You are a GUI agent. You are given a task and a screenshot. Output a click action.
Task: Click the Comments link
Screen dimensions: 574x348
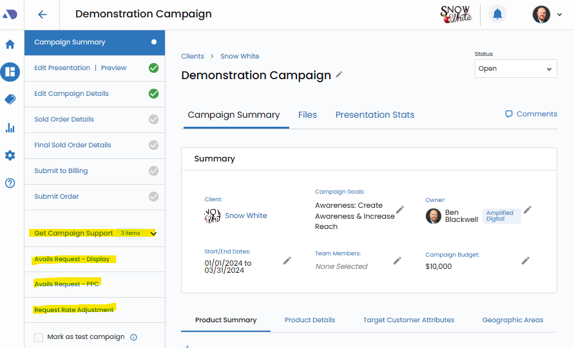click(x=531, y=114)
